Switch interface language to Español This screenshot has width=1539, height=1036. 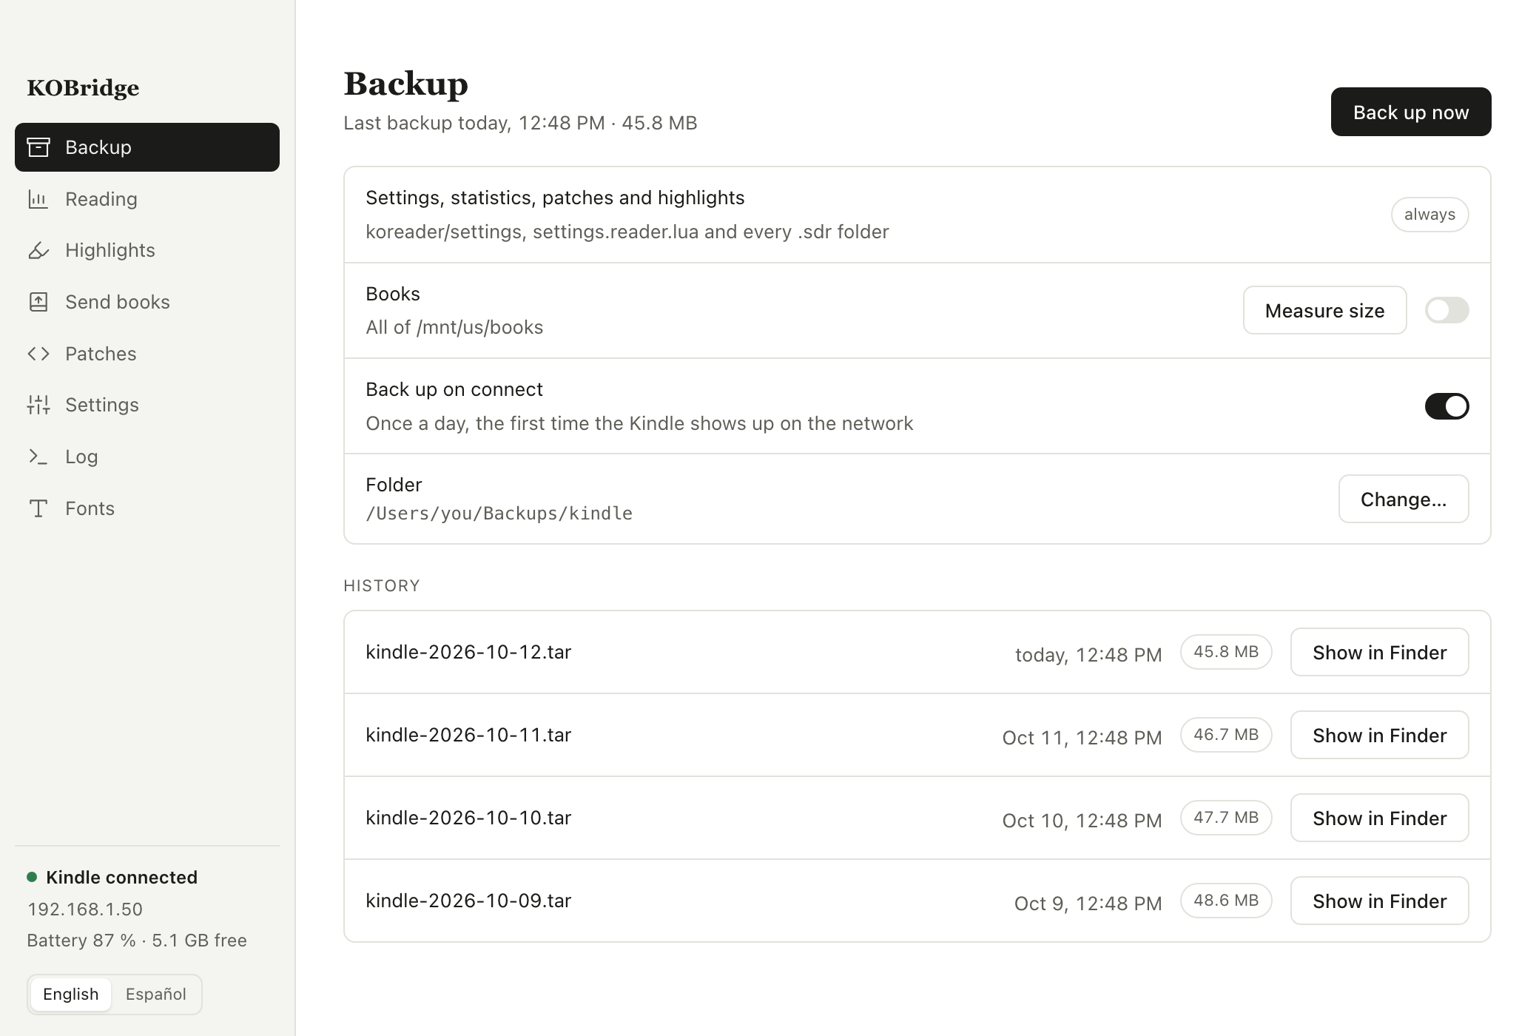pyautogui.click(x=155, y=994)
